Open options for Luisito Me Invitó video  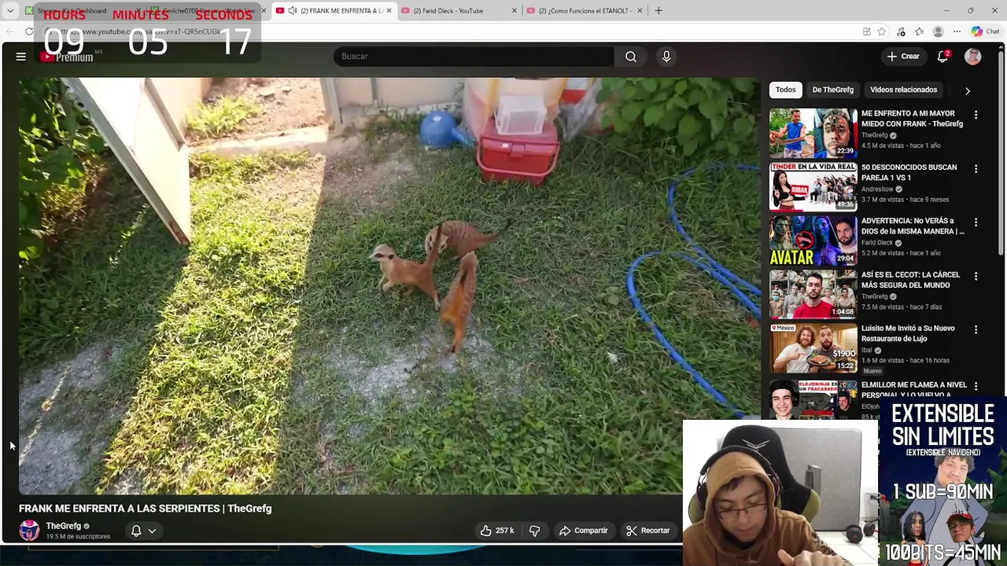976,329
